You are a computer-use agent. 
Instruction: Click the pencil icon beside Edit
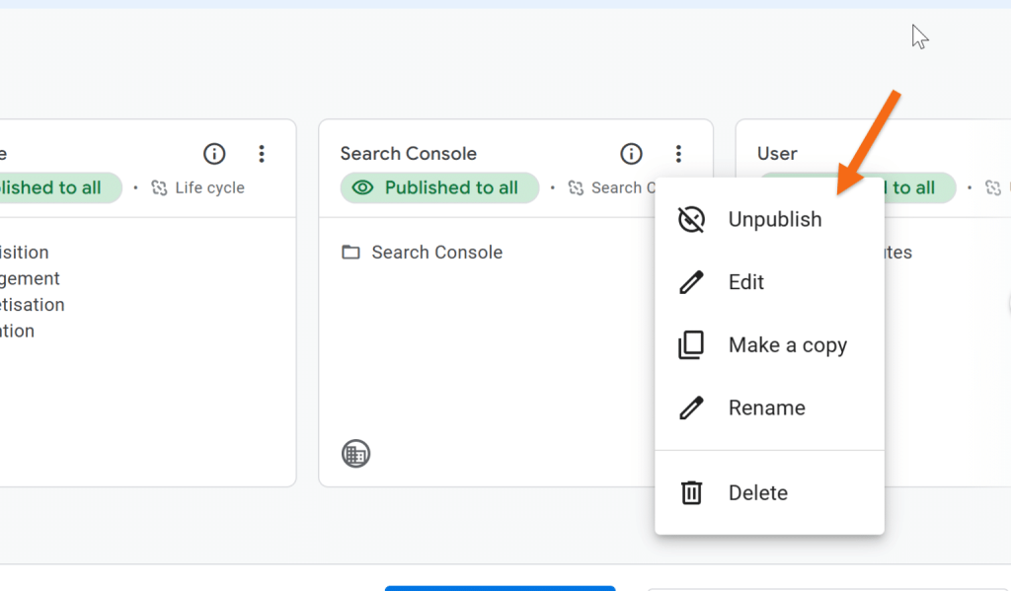(x=691, y=282)
